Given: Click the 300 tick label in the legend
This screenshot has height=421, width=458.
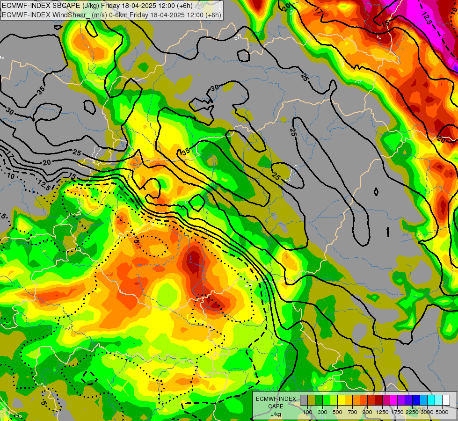Looking at the screenshot, I should (x=322, y=412).
